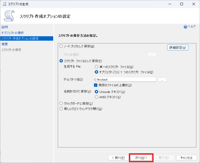Click the 名前を付けて保存 label

coord(77,91)
